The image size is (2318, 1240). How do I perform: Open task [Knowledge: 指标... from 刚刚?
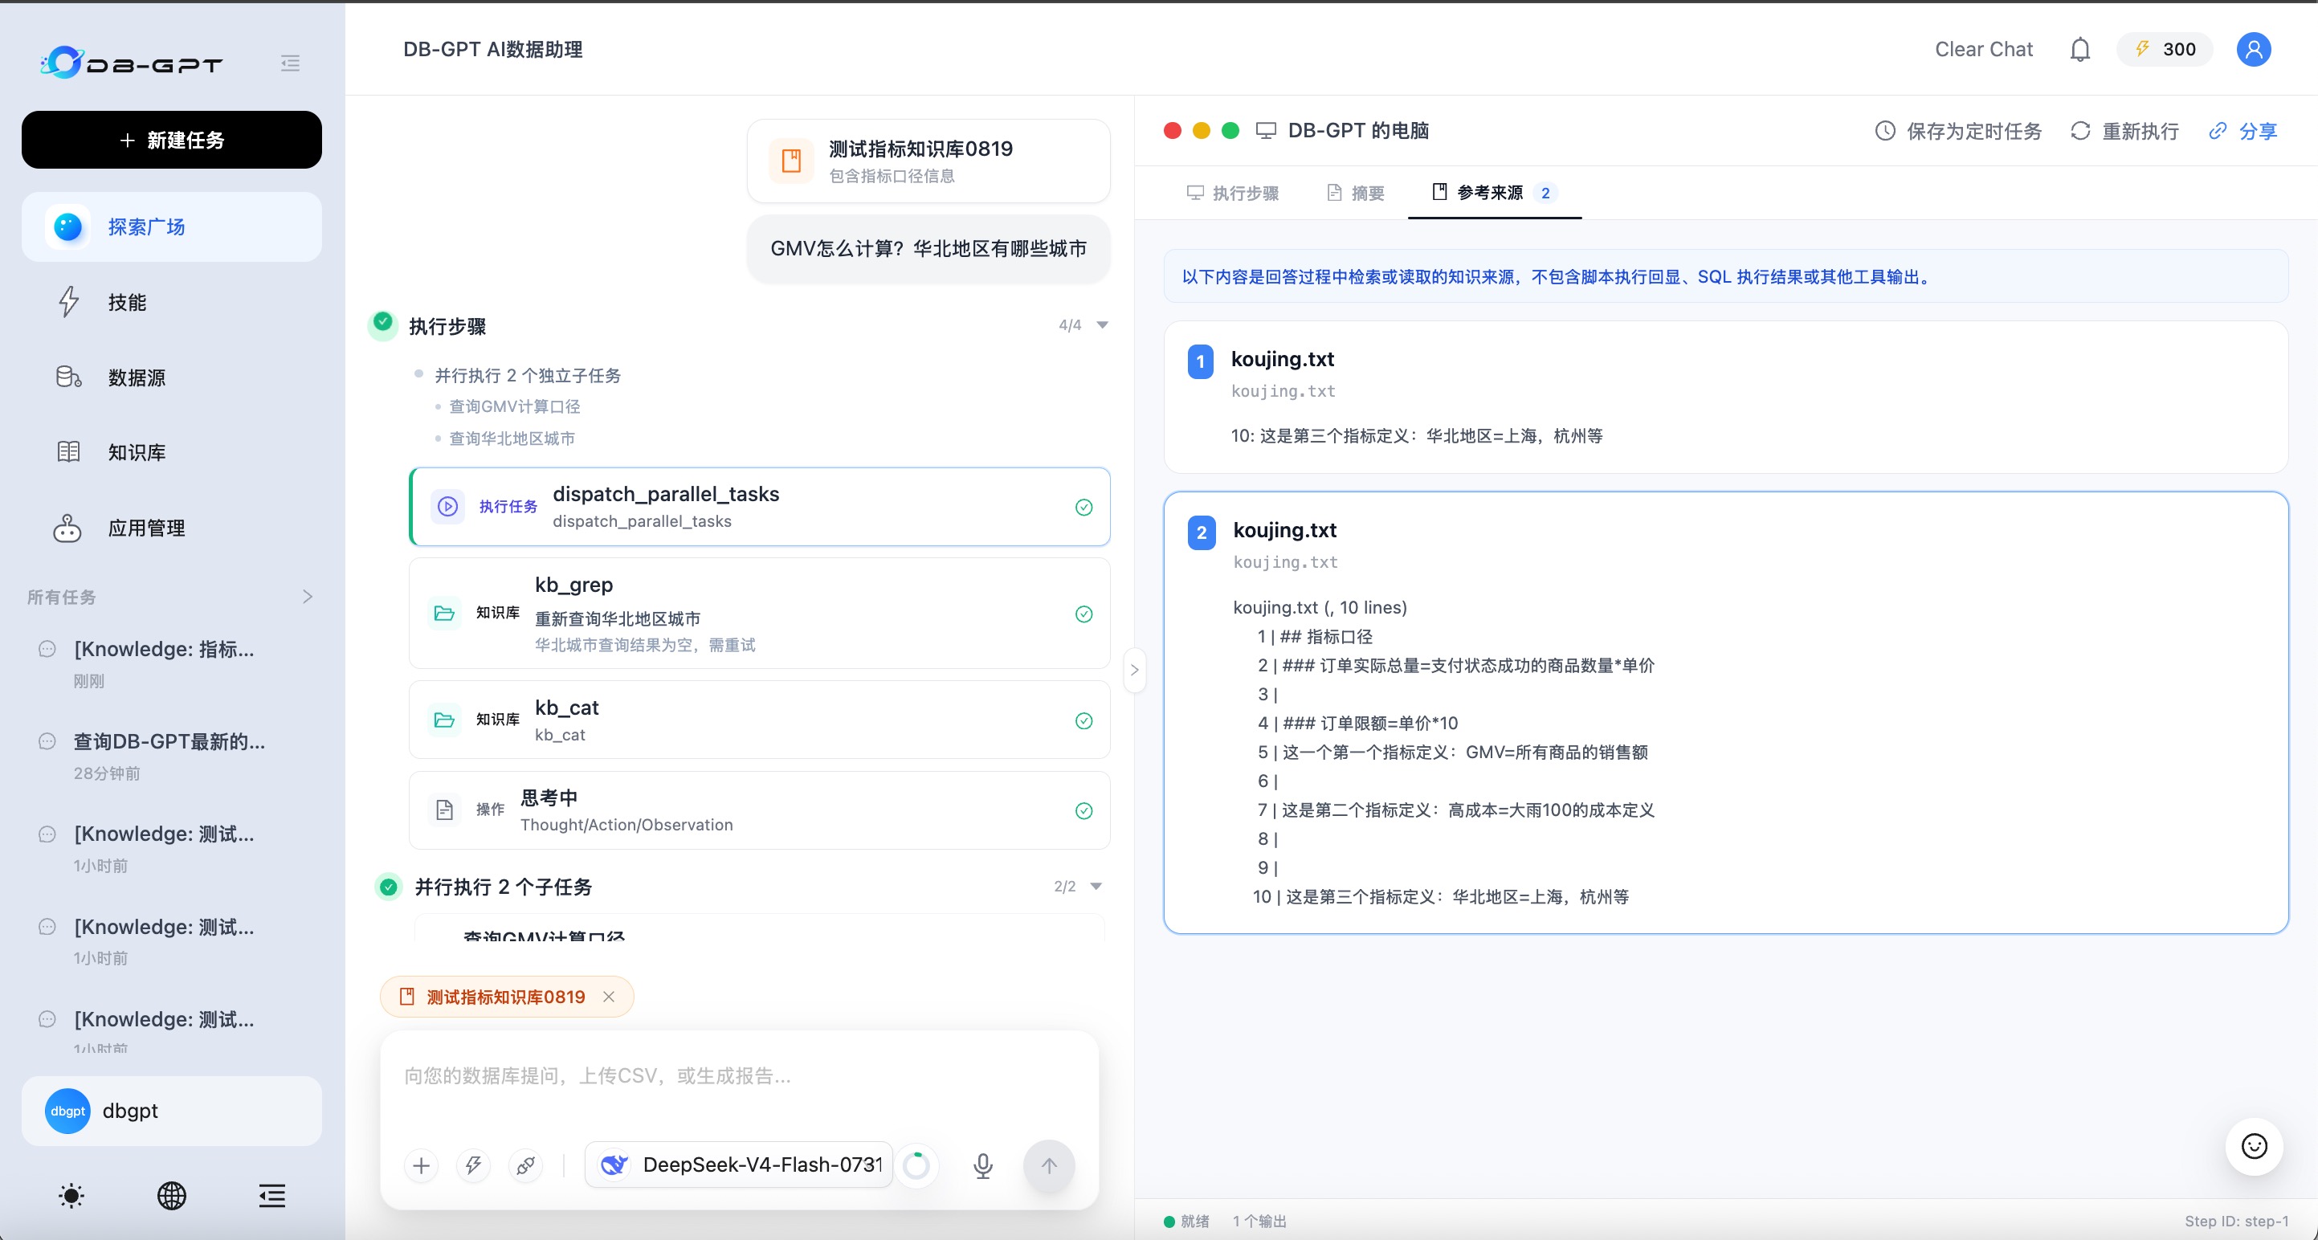coord(172,663)
